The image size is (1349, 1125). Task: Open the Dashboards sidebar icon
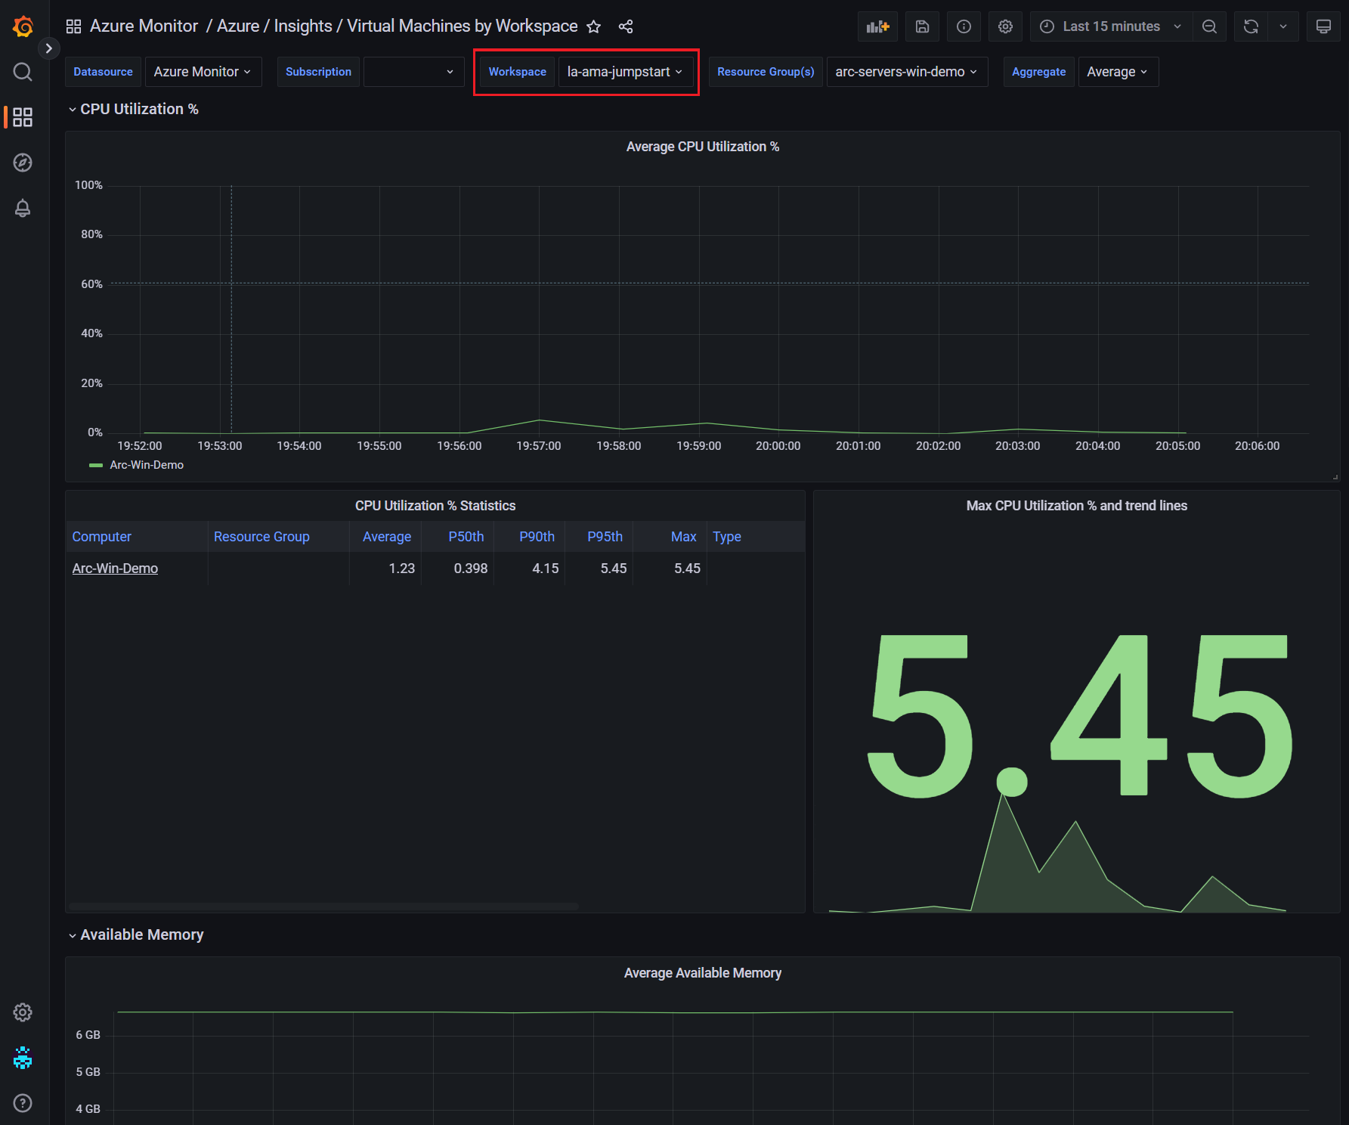click(23, 117)
